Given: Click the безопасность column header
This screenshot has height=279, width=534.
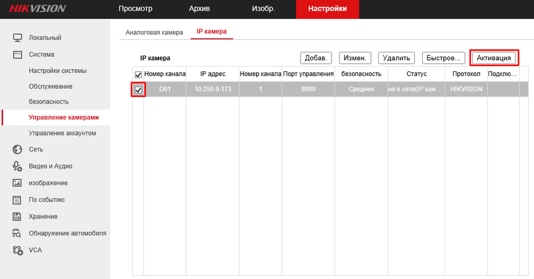Looking at the screenshot, I should pos(361,74).
